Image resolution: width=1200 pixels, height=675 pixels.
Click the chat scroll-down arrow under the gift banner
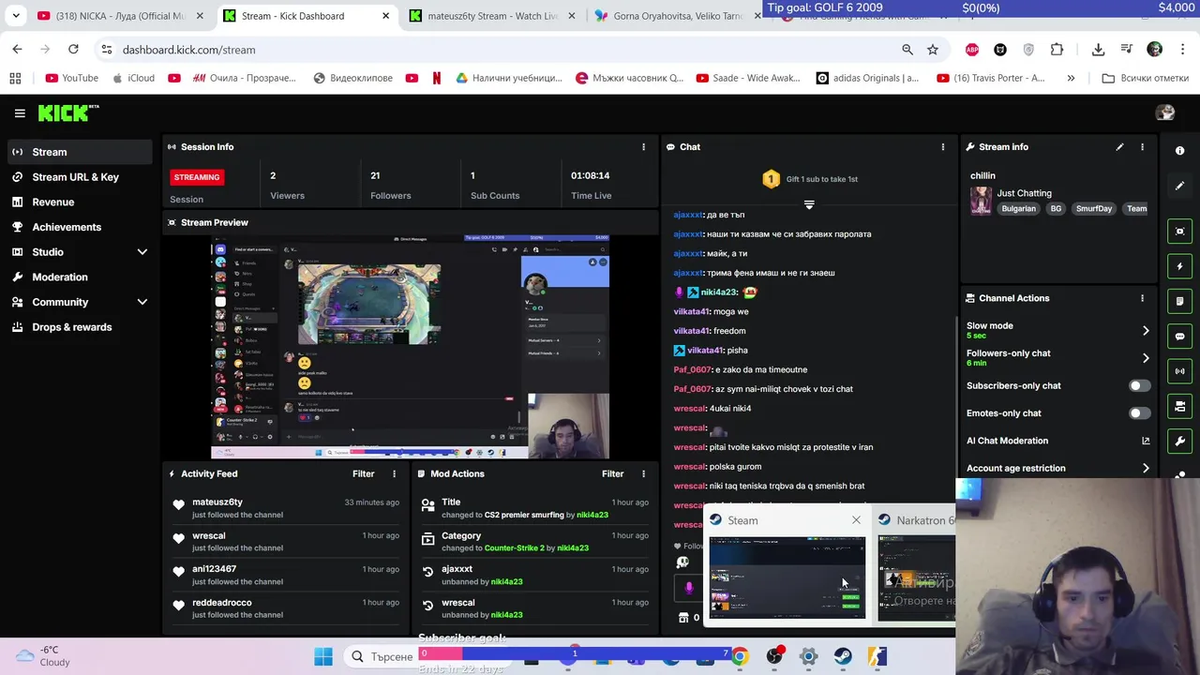pos(809,204)
